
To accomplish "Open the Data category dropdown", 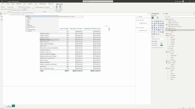I will (48, 7).
